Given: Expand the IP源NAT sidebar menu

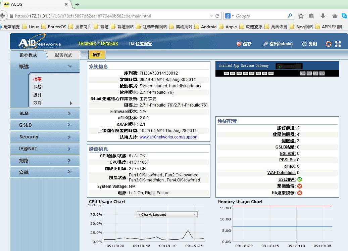Looking at the screenshot, I should (x=45, y=149).
